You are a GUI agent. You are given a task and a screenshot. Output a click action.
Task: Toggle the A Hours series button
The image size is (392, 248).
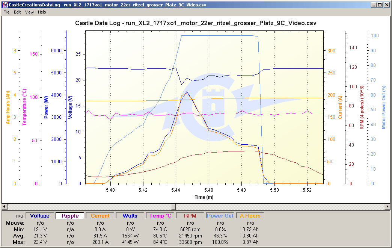tap(250, 216)
